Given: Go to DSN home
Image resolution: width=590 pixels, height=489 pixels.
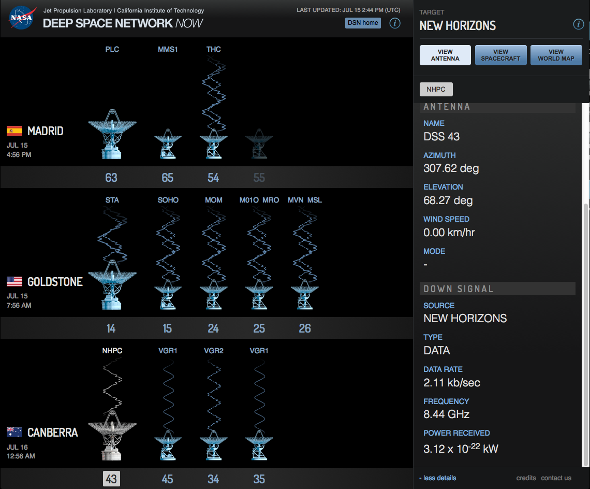Looking at the screenshot, I should point(363,23).
